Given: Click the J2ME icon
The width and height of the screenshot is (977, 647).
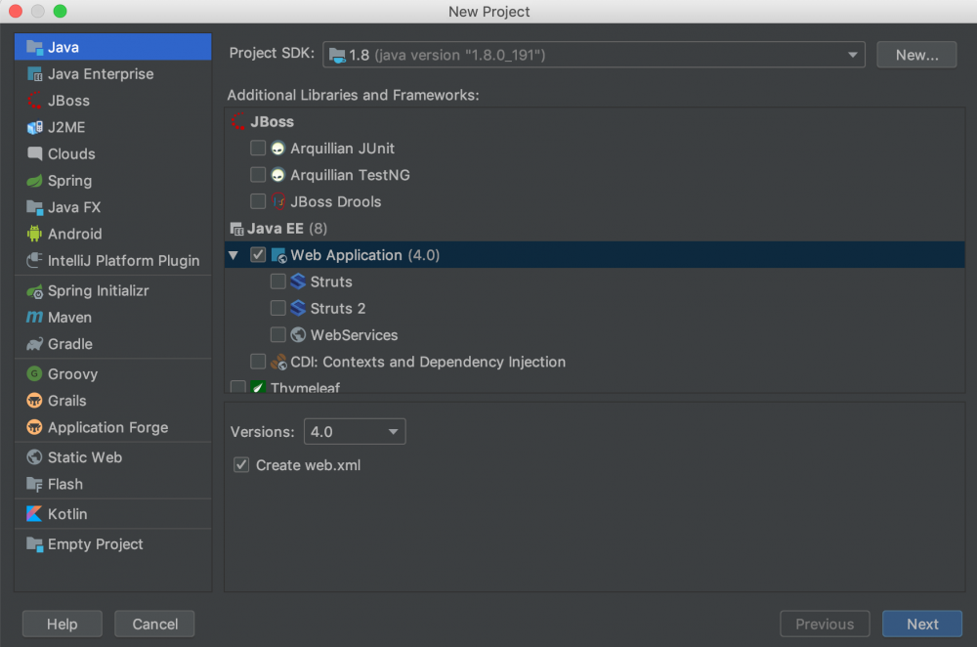Looking at the screenshot, I should point(34,127).
